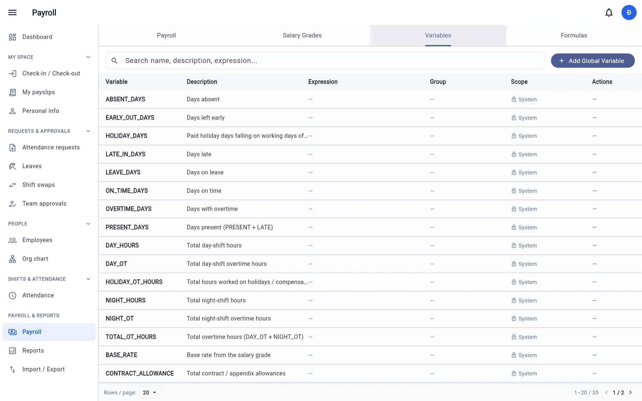The height and width of the screenshot is (401, 642).
Task: Click the Add Global Variable button
Action: (593, 61)
